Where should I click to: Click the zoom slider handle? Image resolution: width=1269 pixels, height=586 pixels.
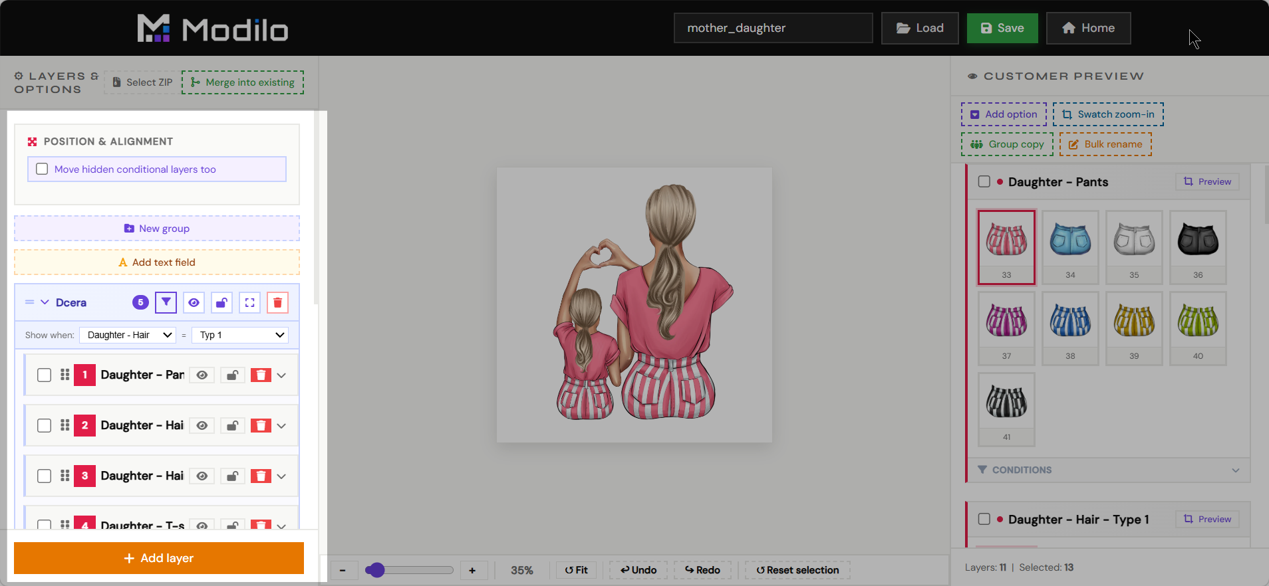[376, 570]
